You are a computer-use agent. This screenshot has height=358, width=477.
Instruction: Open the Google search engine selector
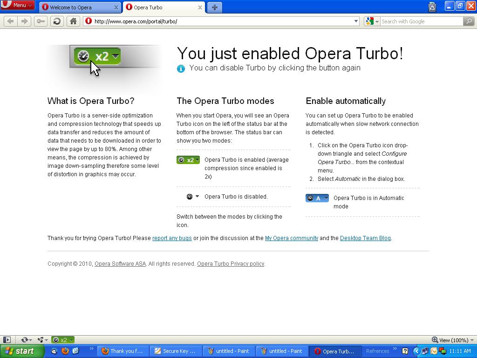[372, 21]
